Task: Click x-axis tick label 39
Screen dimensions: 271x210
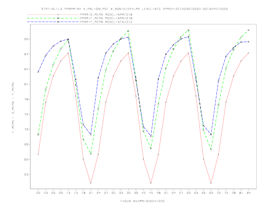Action: pos(136,193)
